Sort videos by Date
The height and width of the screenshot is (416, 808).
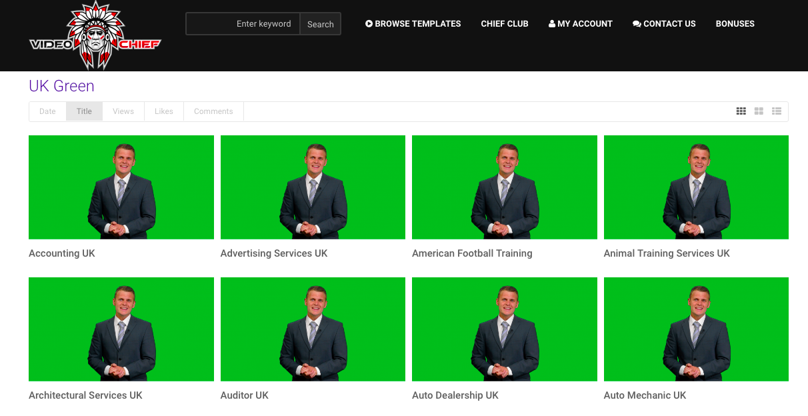click(47, 111)
